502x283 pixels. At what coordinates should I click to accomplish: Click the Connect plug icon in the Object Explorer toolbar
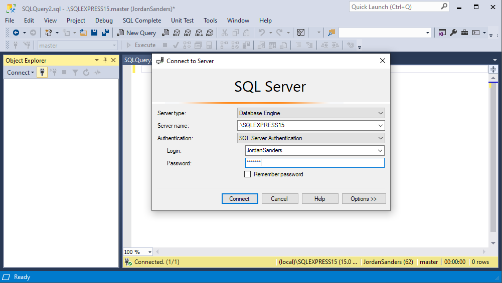pos(42,72)
